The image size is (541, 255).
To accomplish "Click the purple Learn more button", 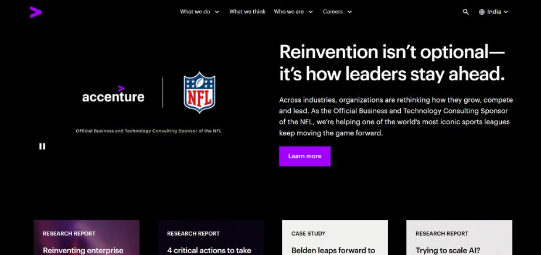I will point(305,157).
